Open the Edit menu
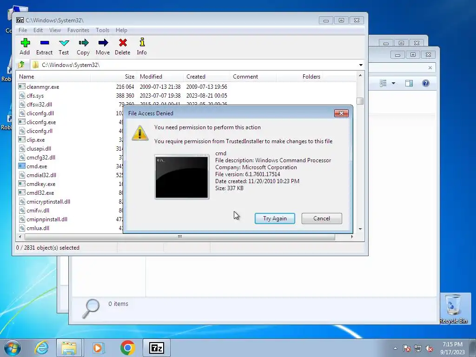This screenshot has width=476, height=357. tap(38, 30)
